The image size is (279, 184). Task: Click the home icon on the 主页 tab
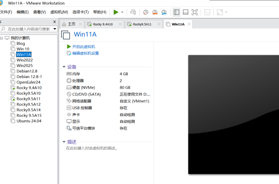(64, 24)
